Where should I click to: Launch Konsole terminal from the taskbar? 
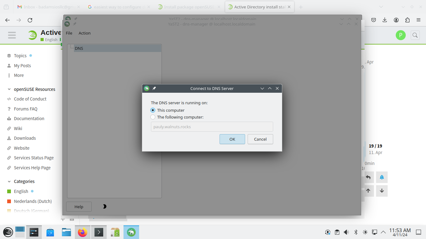[99, 232]
